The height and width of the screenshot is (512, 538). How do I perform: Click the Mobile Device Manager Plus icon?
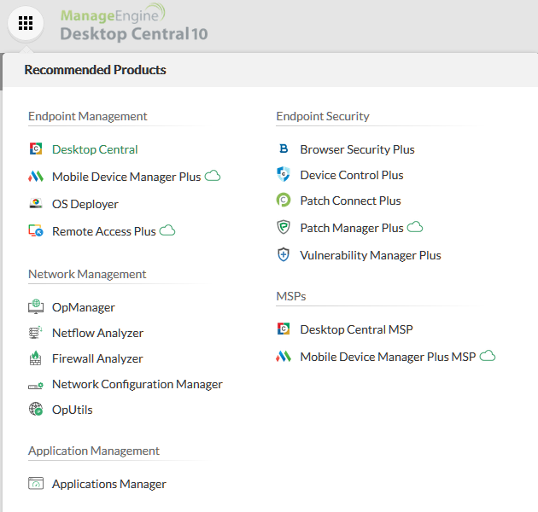click(x=36, y=177)
